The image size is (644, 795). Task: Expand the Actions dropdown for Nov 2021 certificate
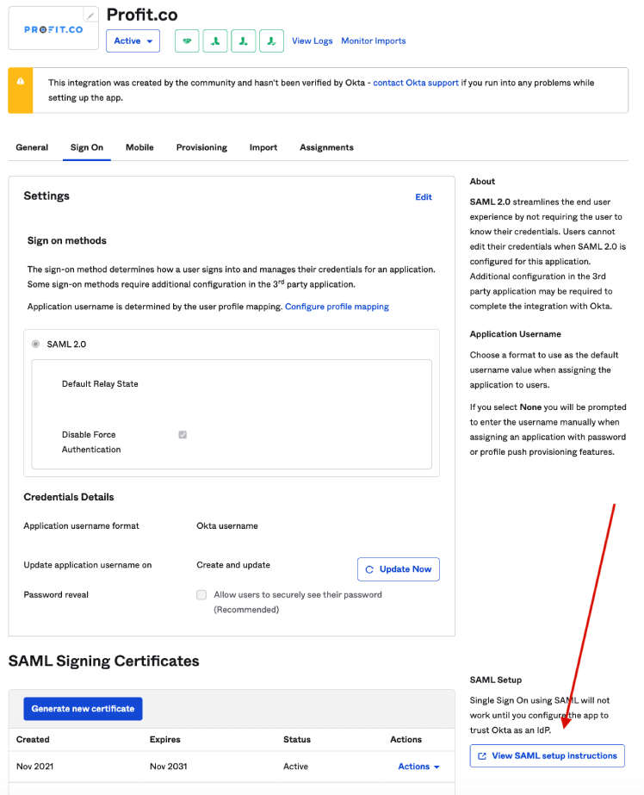(x=418, y=767)
